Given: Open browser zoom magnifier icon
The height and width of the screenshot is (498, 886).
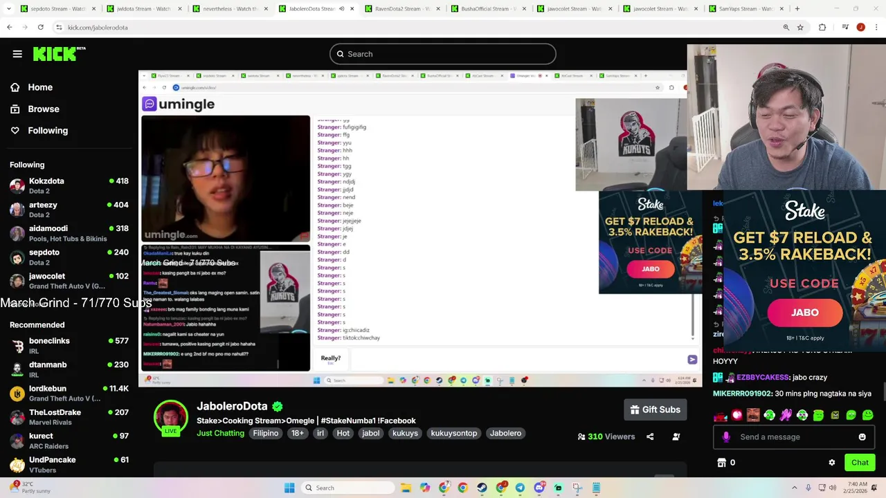Looking at the screenshot, I should [x=786, y=27].
